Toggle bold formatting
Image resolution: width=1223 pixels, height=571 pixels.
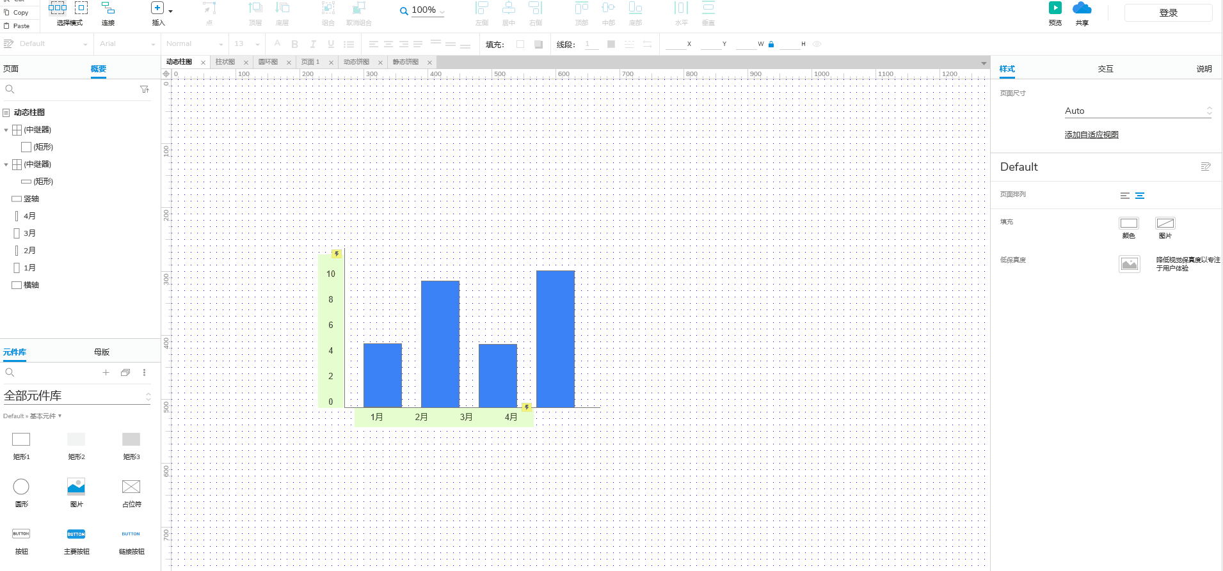coord(295,44)
